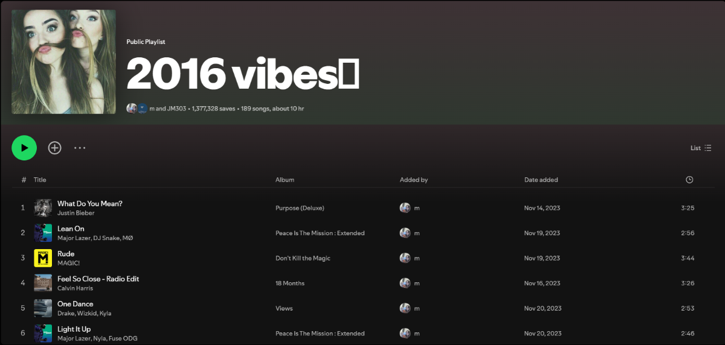Open artist DJ Snake under Lean On
Image resolution: width=725 pixels, height=345 pixels.
[x=106, y=238]
